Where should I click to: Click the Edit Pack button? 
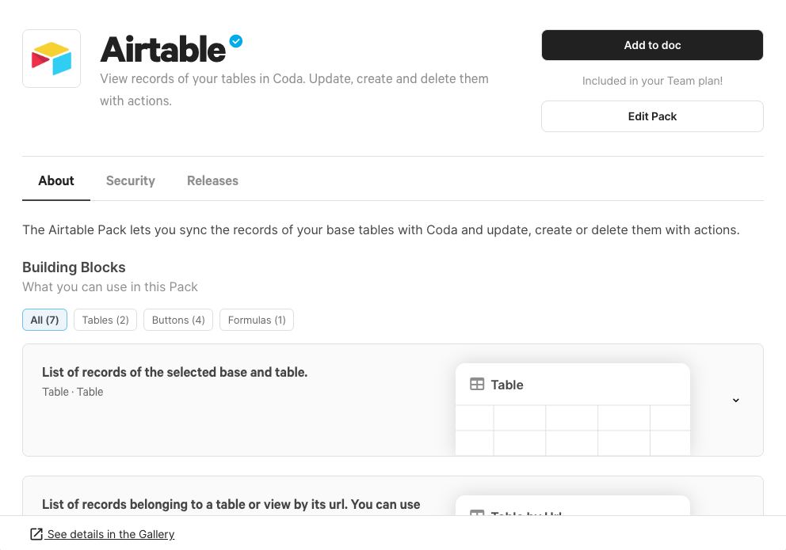coord(652,116)
